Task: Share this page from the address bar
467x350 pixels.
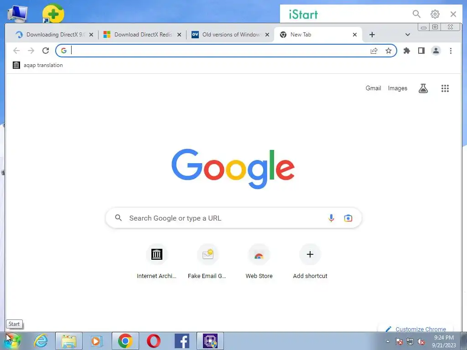Action: 374,51
